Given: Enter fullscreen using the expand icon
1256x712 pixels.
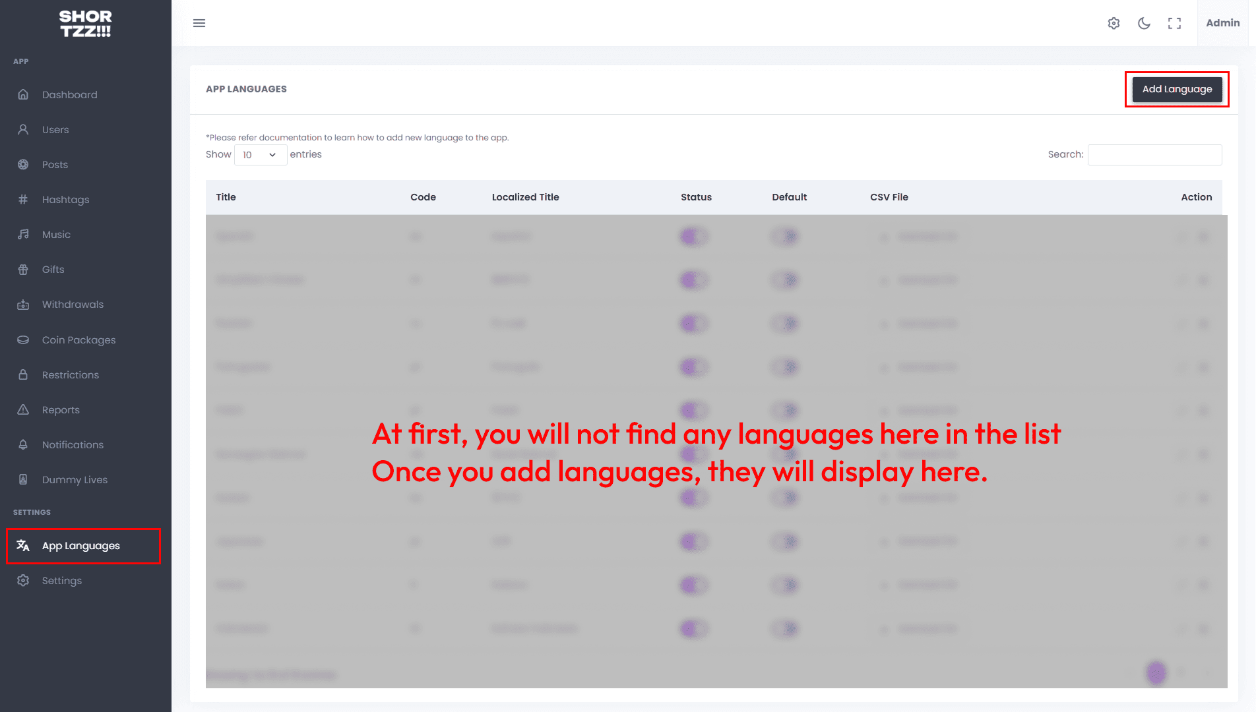Looking at the screenshot, I should tap(1174, 23).
